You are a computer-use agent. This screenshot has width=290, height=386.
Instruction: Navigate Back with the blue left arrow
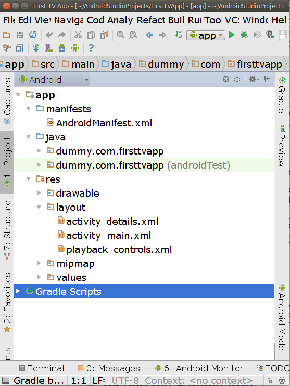point(149,35)
